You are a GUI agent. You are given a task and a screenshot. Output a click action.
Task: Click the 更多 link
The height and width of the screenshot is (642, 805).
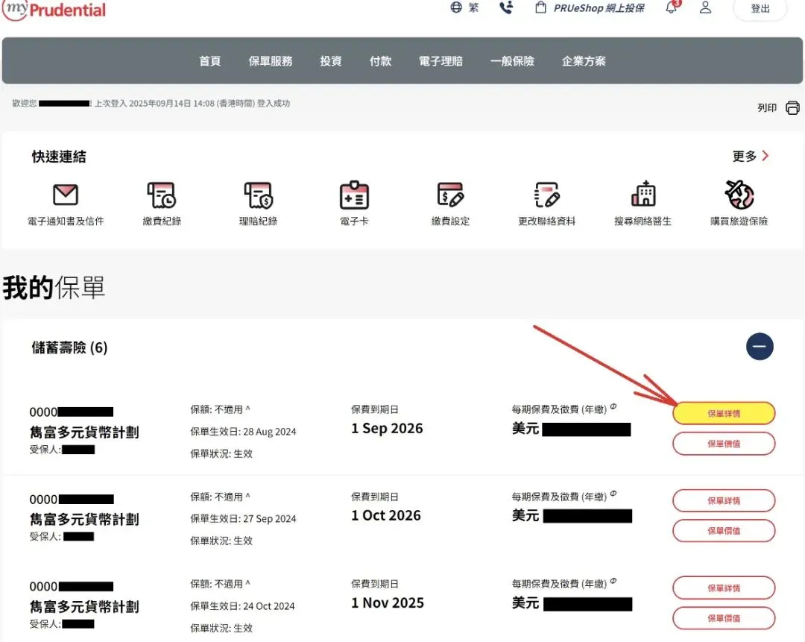tap(745, 156)
